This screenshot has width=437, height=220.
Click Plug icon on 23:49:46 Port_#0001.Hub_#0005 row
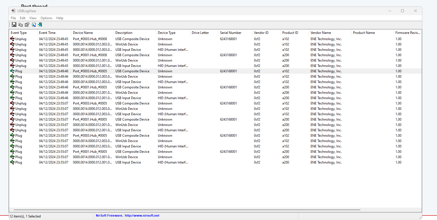12,87
